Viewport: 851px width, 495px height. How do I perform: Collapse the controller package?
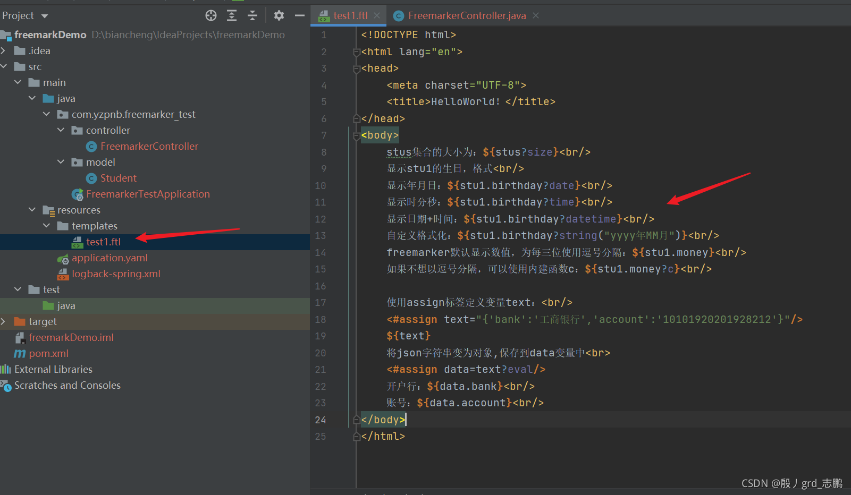(x=61, y=130)
